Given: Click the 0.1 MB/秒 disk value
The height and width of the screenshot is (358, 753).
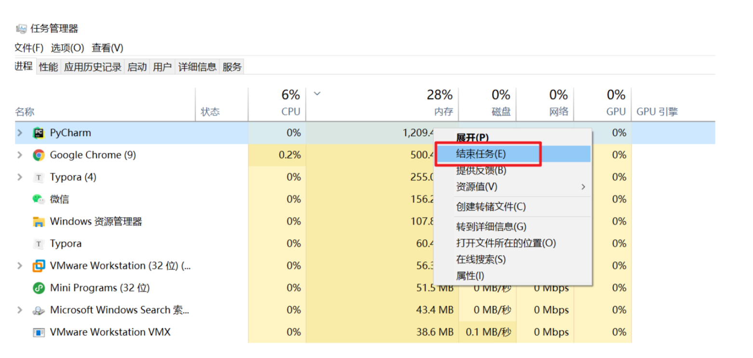Looking at the screenshot, I should point(488,332).
